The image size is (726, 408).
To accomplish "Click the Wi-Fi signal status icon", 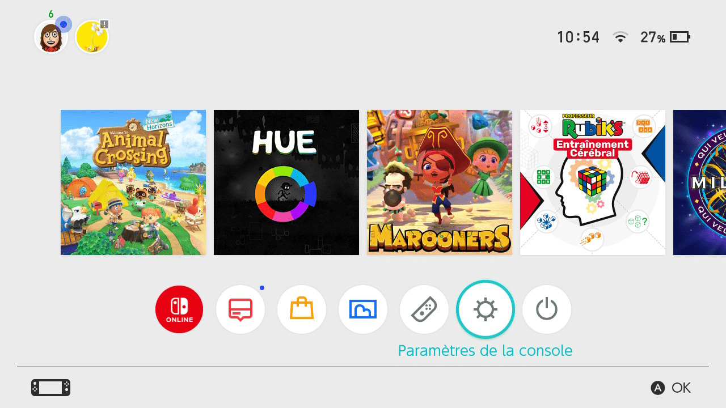I will (x=621, y=37).
